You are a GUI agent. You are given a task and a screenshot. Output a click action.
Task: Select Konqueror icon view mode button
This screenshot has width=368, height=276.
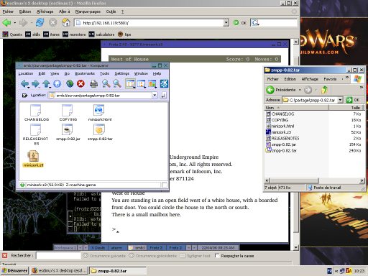coord(130,83)
